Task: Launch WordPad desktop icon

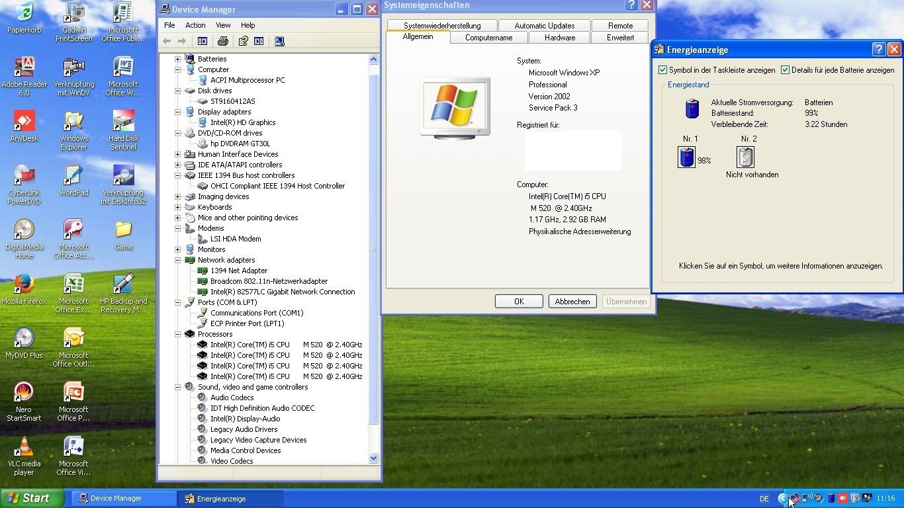Action: [x=74, y=181]
